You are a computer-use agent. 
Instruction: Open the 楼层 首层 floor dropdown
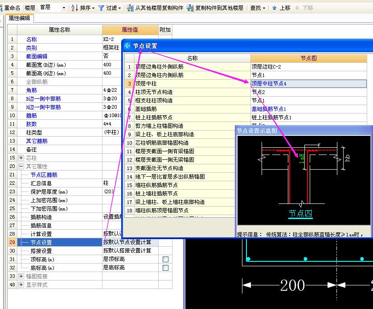tap(64, 8)
